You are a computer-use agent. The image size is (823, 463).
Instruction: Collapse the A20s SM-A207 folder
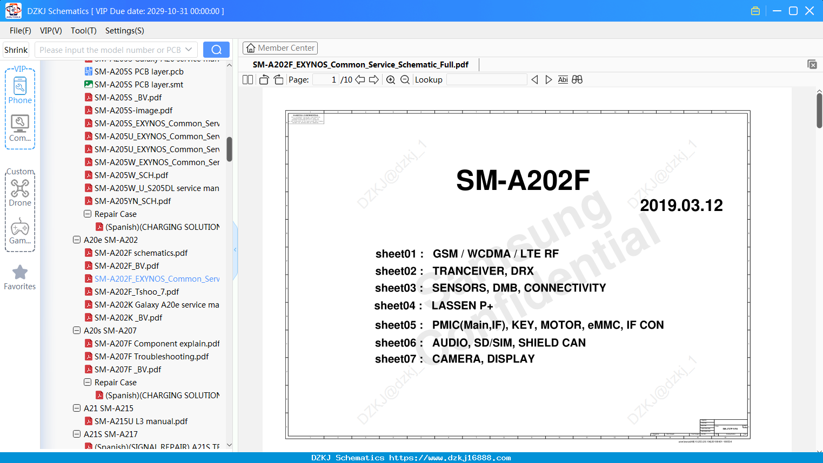77,330
